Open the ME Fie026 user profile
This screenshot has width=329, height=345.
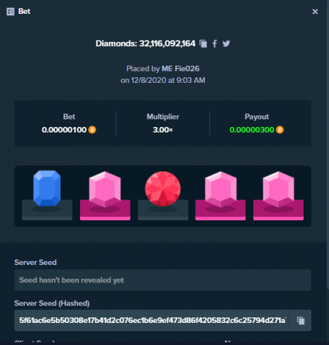[181, 68]
